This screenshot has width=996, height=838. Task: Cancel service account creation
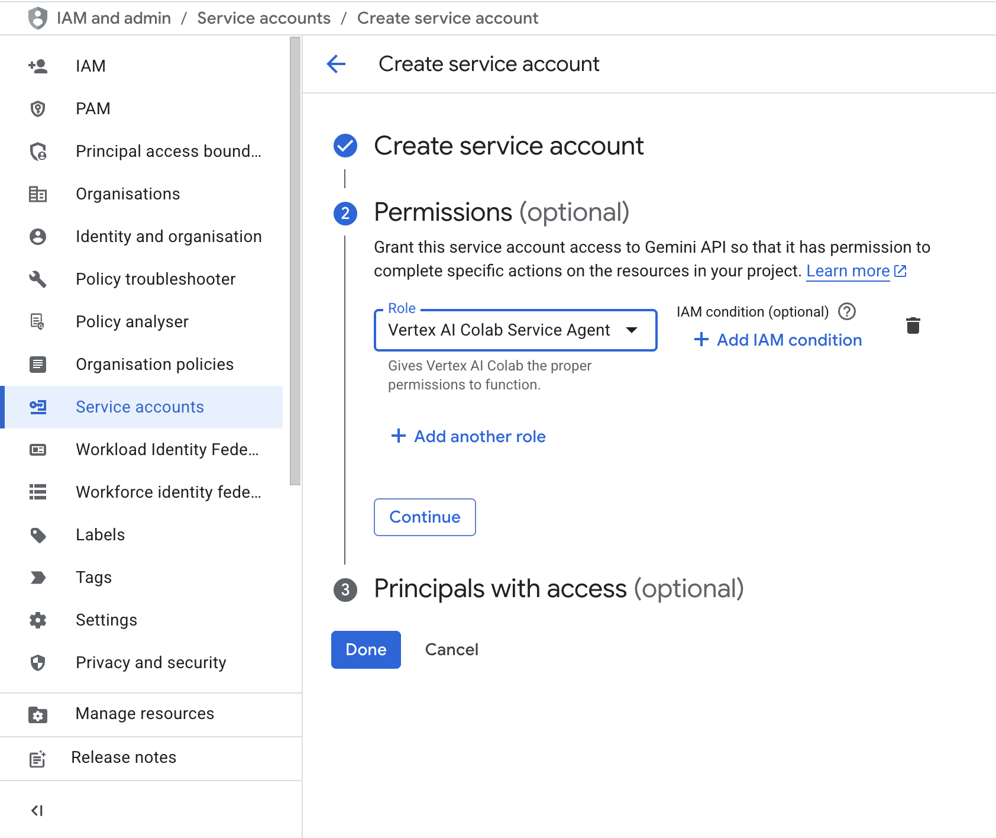click(x=452, y=650)
